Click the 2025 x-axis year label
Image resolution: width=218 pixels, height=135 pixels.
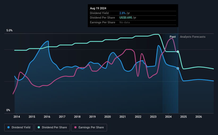tap(183, 117)
